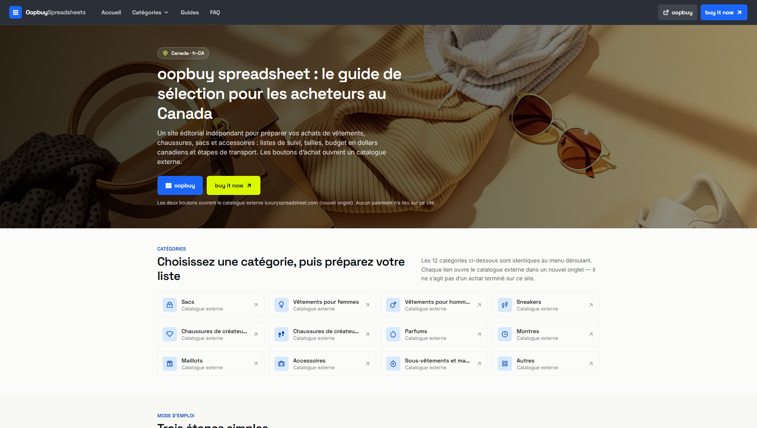
Task: Click the four-circles icon on the Autres card
Action: point(505,364)
